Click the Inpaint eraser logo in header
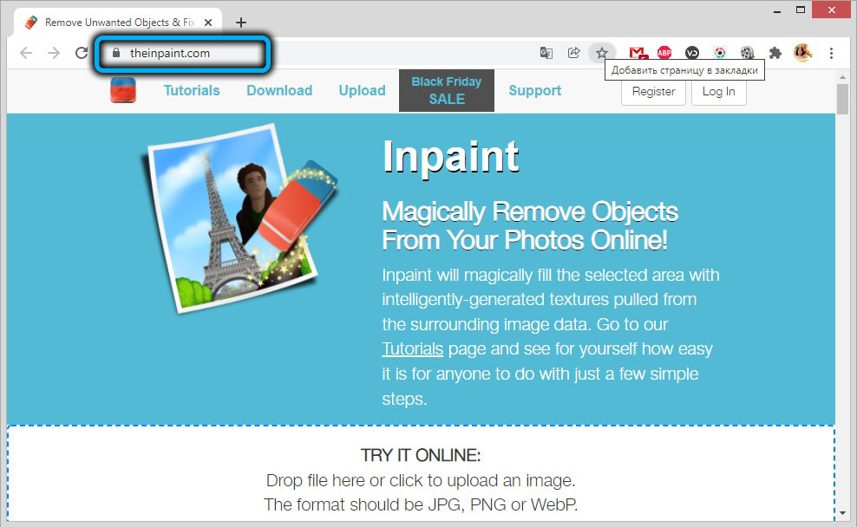The height and width of the screenshot is (527, 857). pos(123,90)
